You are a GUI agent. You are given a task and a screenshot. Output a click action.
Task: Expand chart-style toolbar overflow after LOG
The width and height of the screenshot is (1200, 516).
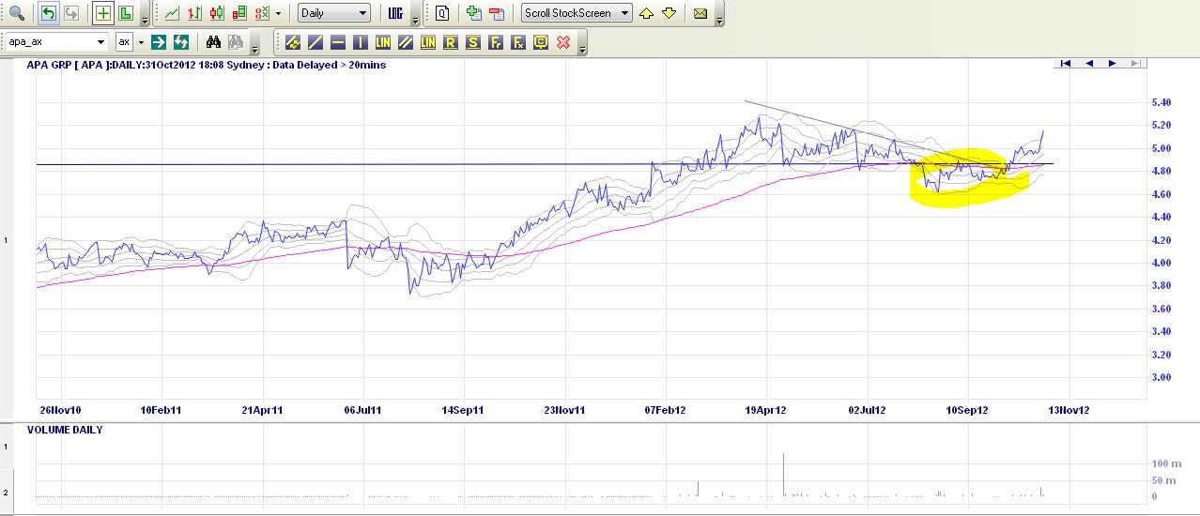tap(414, 20)
